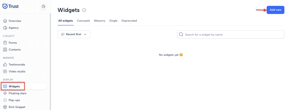Click the sort lines icon in Recent first
Viewport: 286px width, 110px height.
click(x=63, y=34)
